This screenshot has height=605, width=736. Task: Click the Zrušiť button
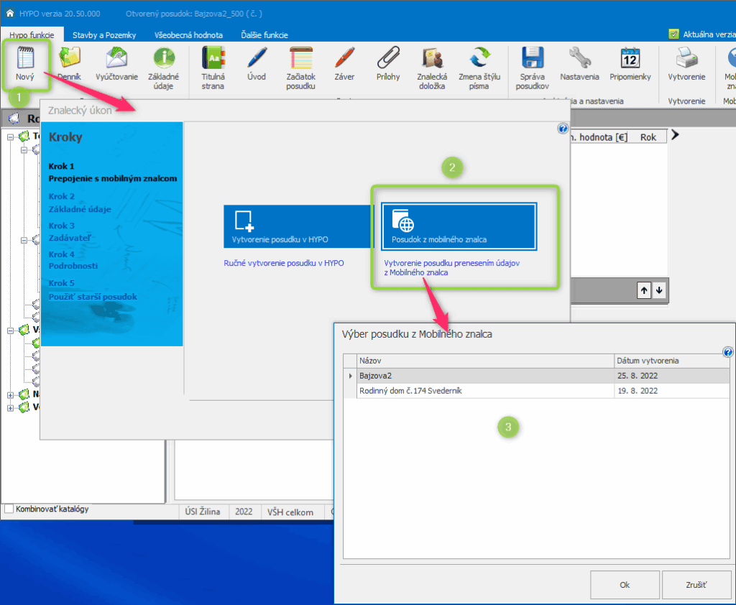[696, 585]
